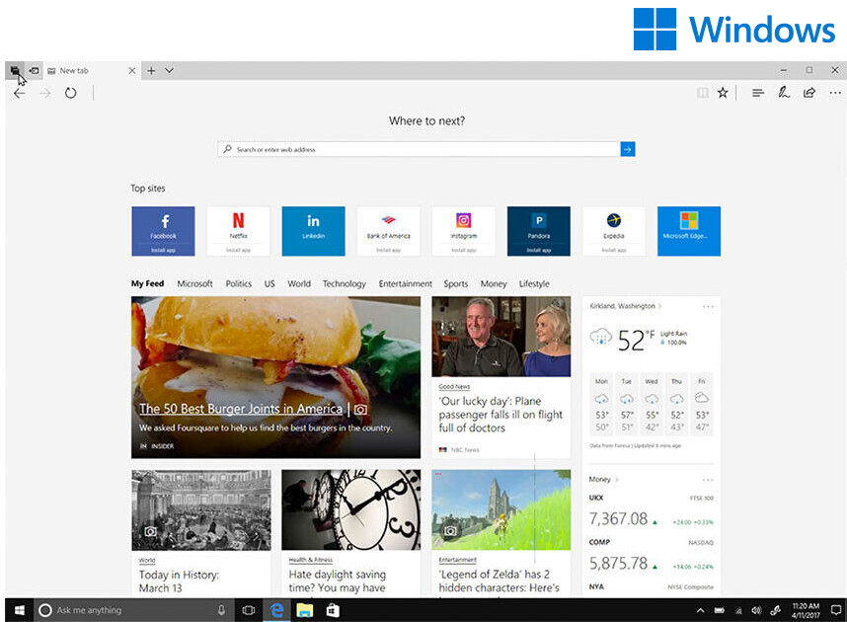Open File Explorer from the taskbar
Screen dimensions: 847x622
[304, 610]
